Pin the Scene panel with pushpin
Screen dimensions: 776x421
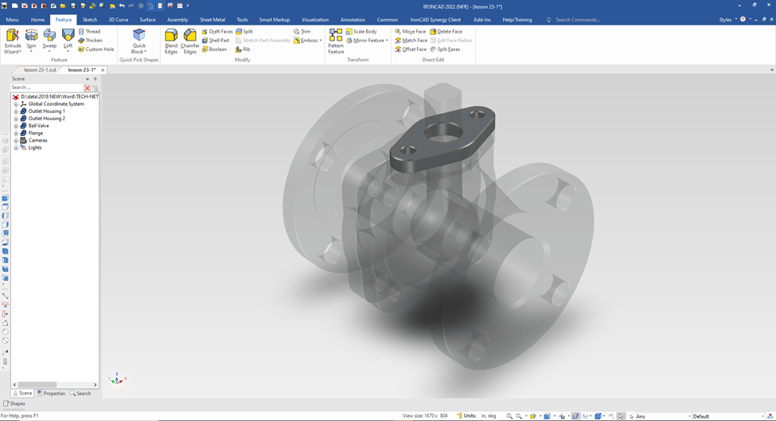pyautogui.click(x=96, y=79)
